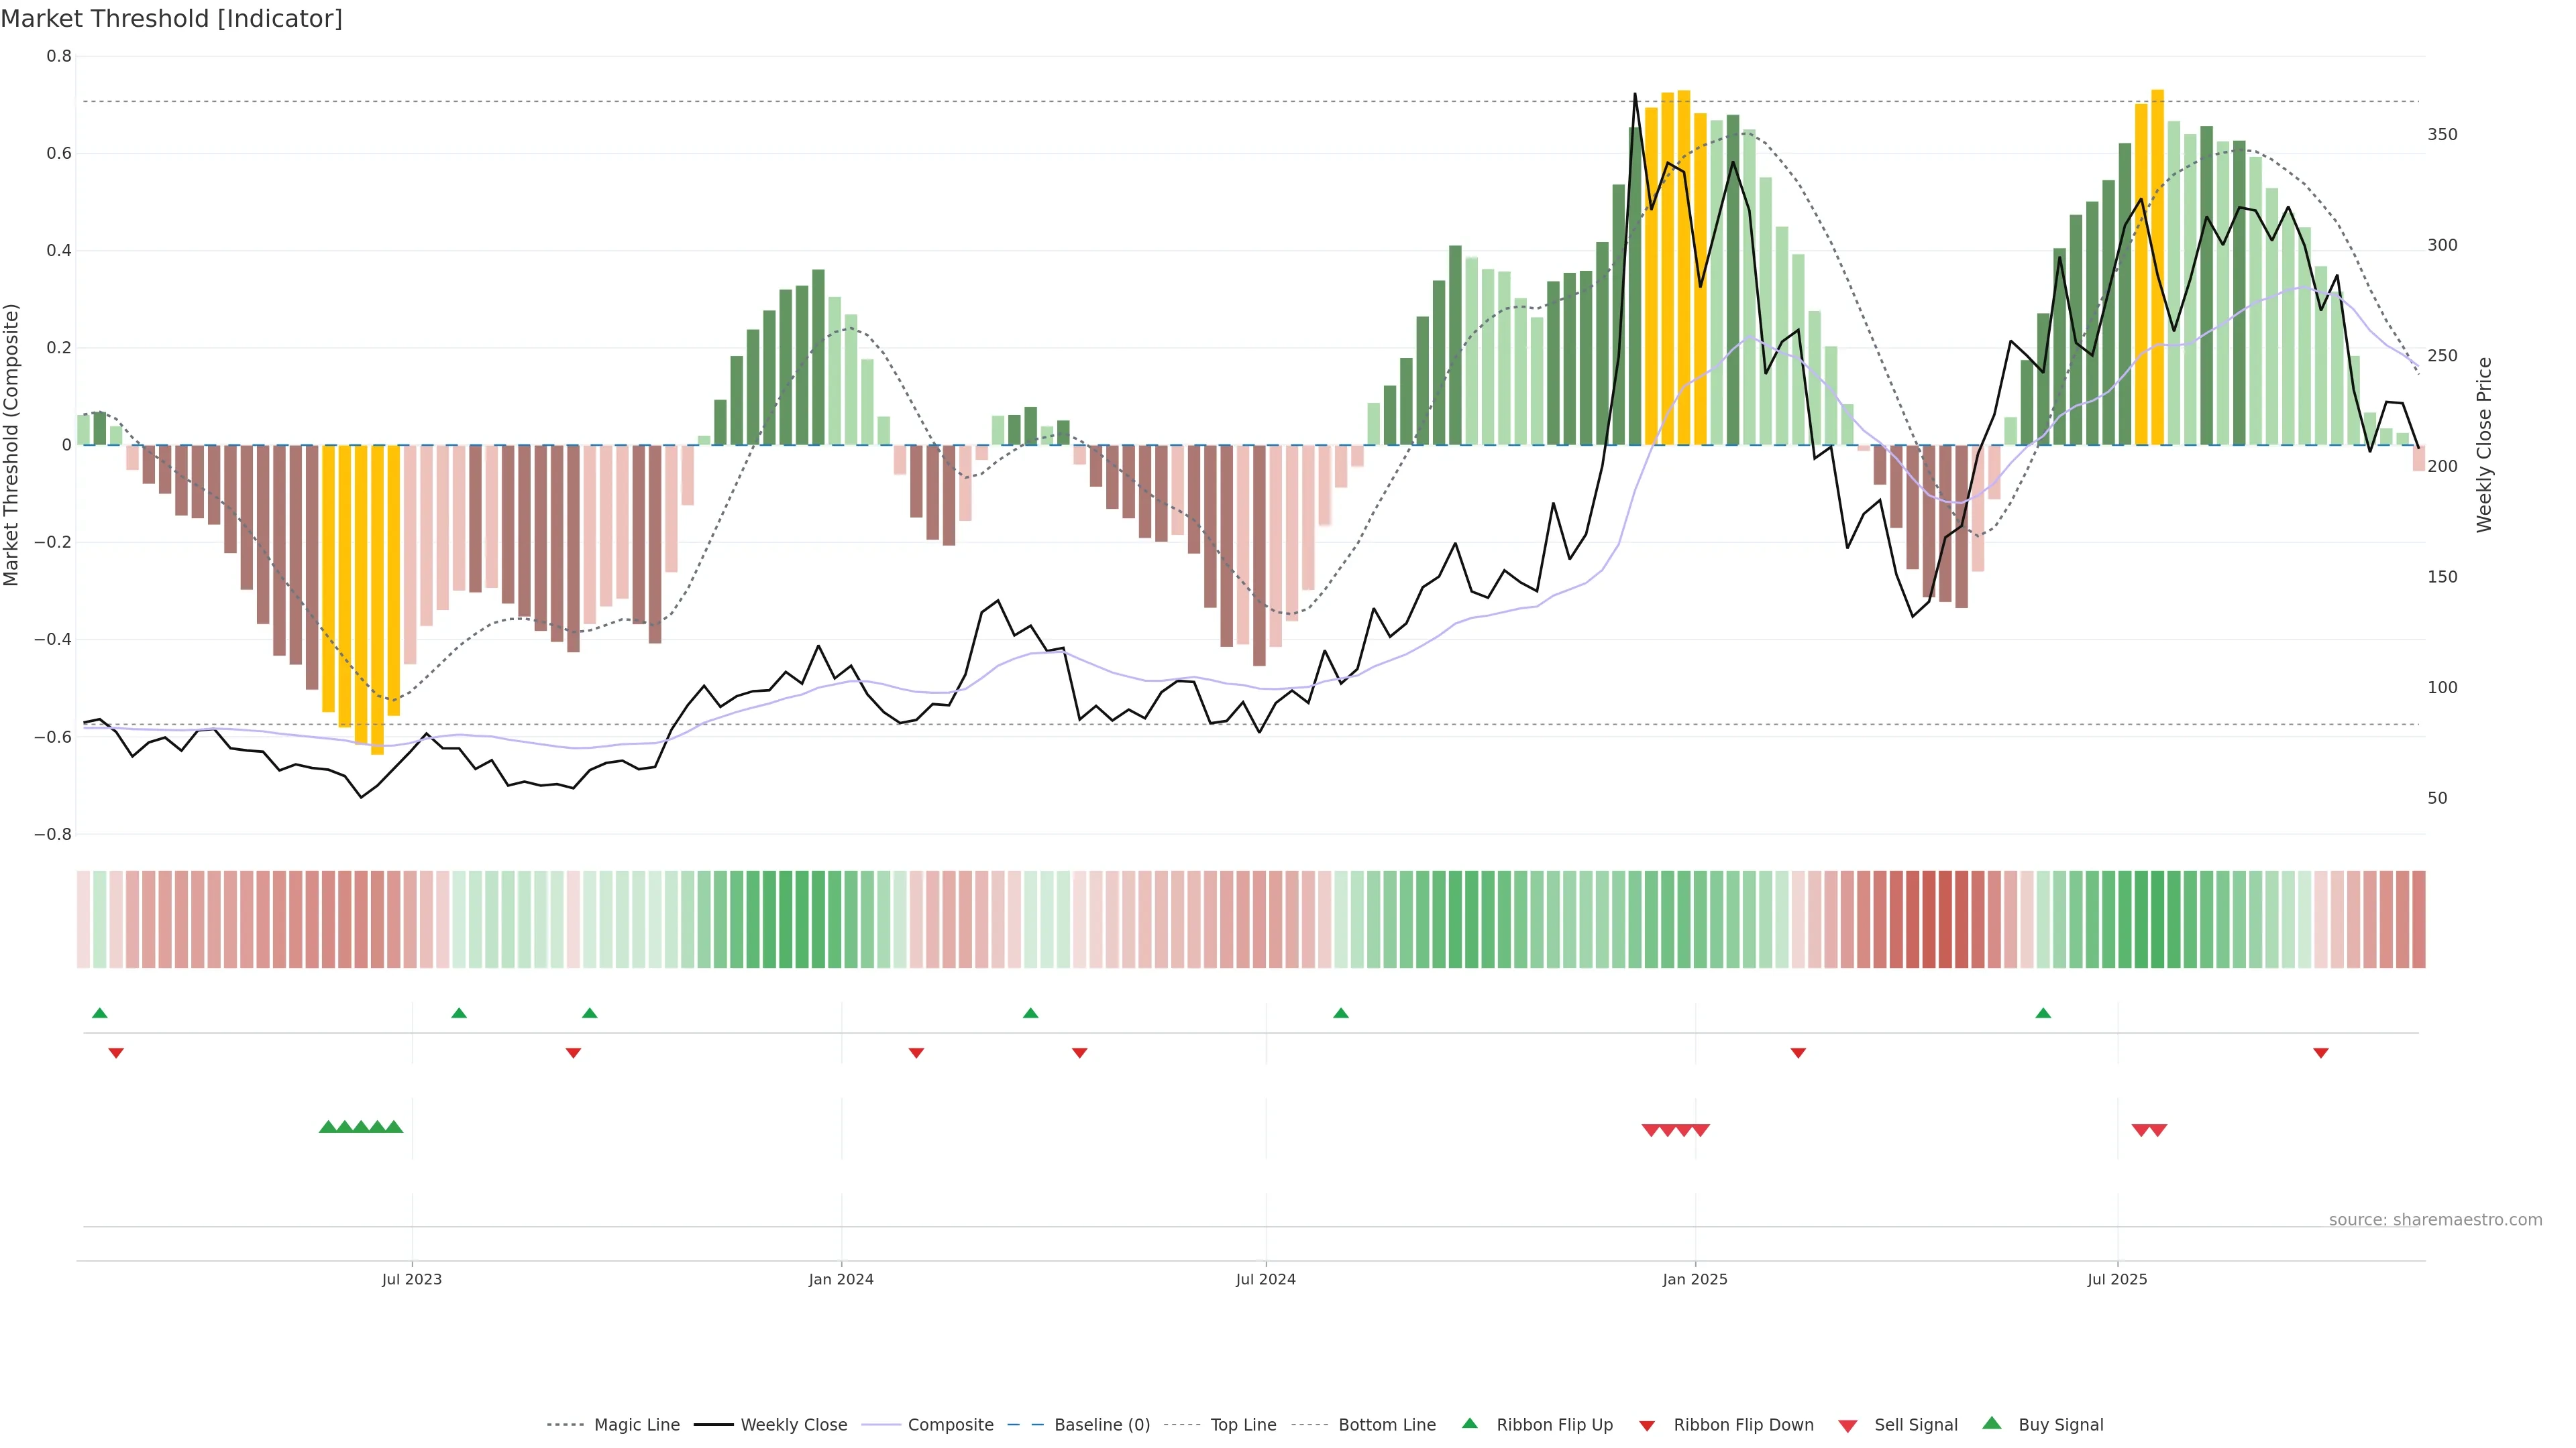Click the Jan 2024 x-axis label
Viewport: 2576px width, 1448px height.
841,1279
